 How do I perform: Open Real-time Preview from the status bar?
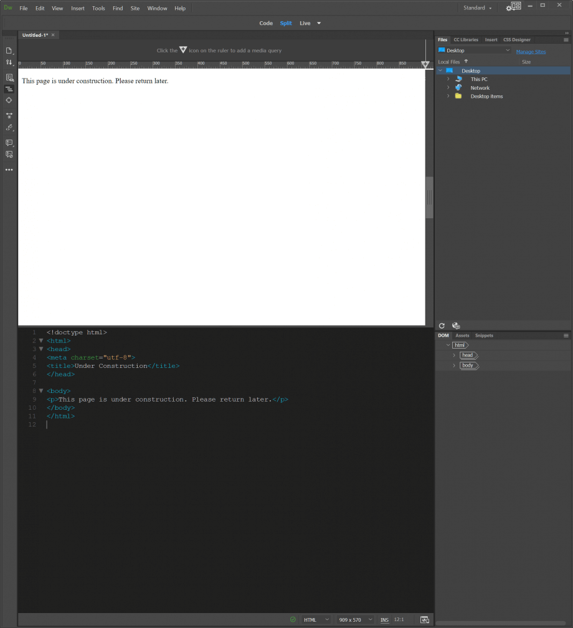[425, 619]
